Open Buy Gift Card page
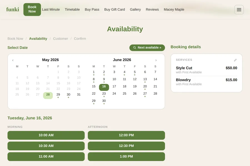Viewport: 250px width, 166px height. 114,9
